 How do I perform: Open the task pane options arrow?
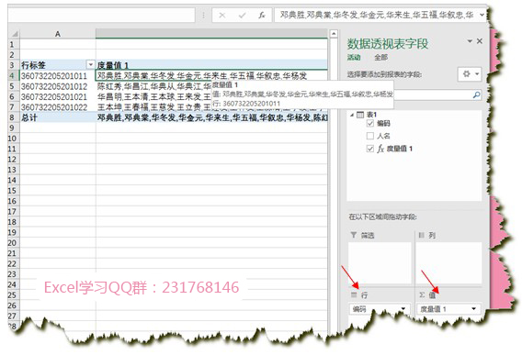470,41
